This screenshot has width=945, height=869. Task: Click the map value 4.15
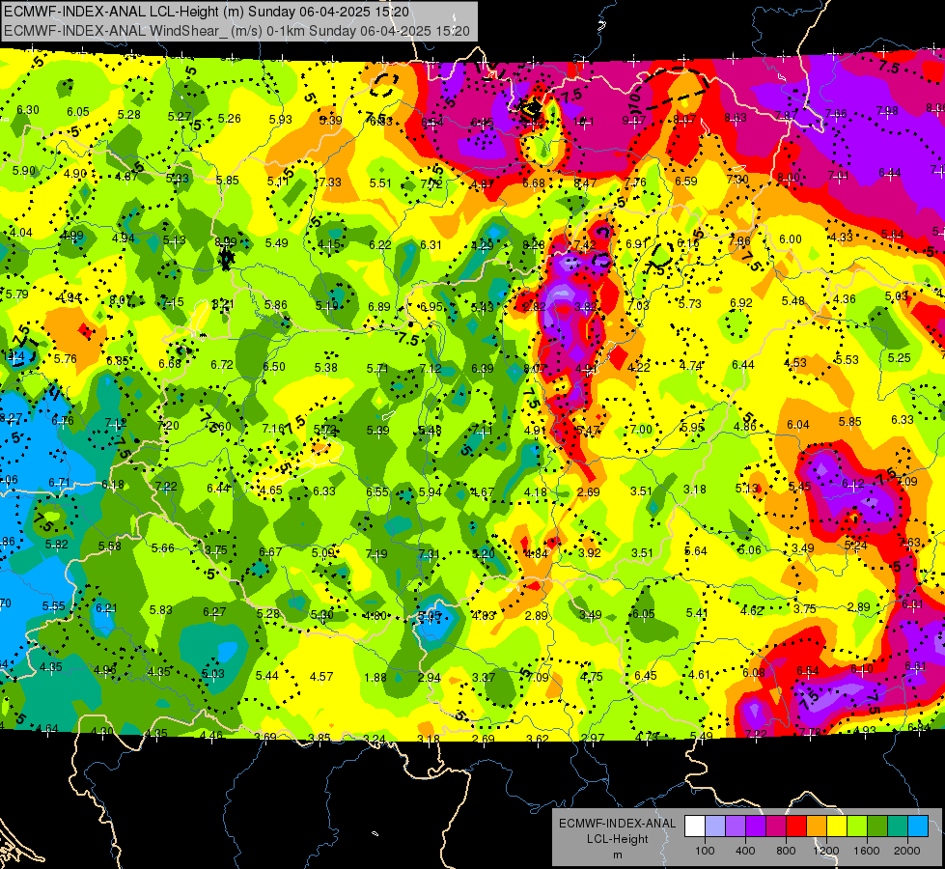pos(329,245)
